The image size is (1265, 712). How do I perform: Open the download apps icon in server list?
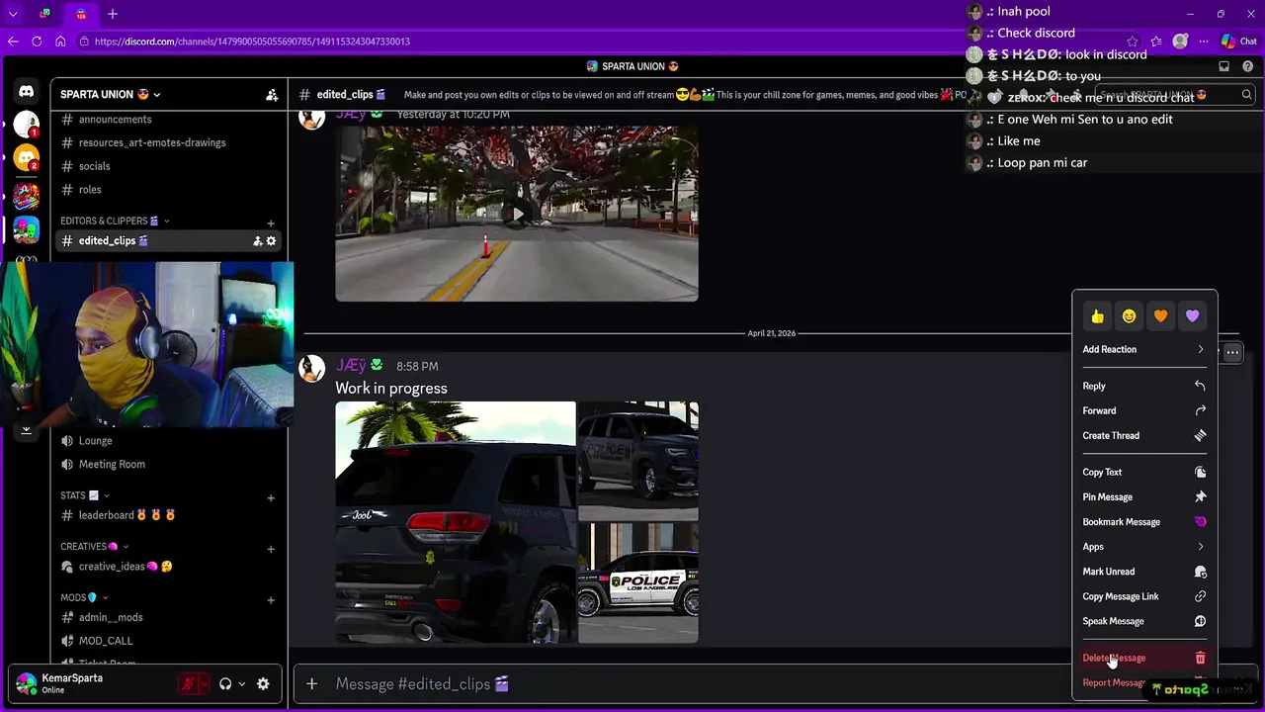pos(27,428)
